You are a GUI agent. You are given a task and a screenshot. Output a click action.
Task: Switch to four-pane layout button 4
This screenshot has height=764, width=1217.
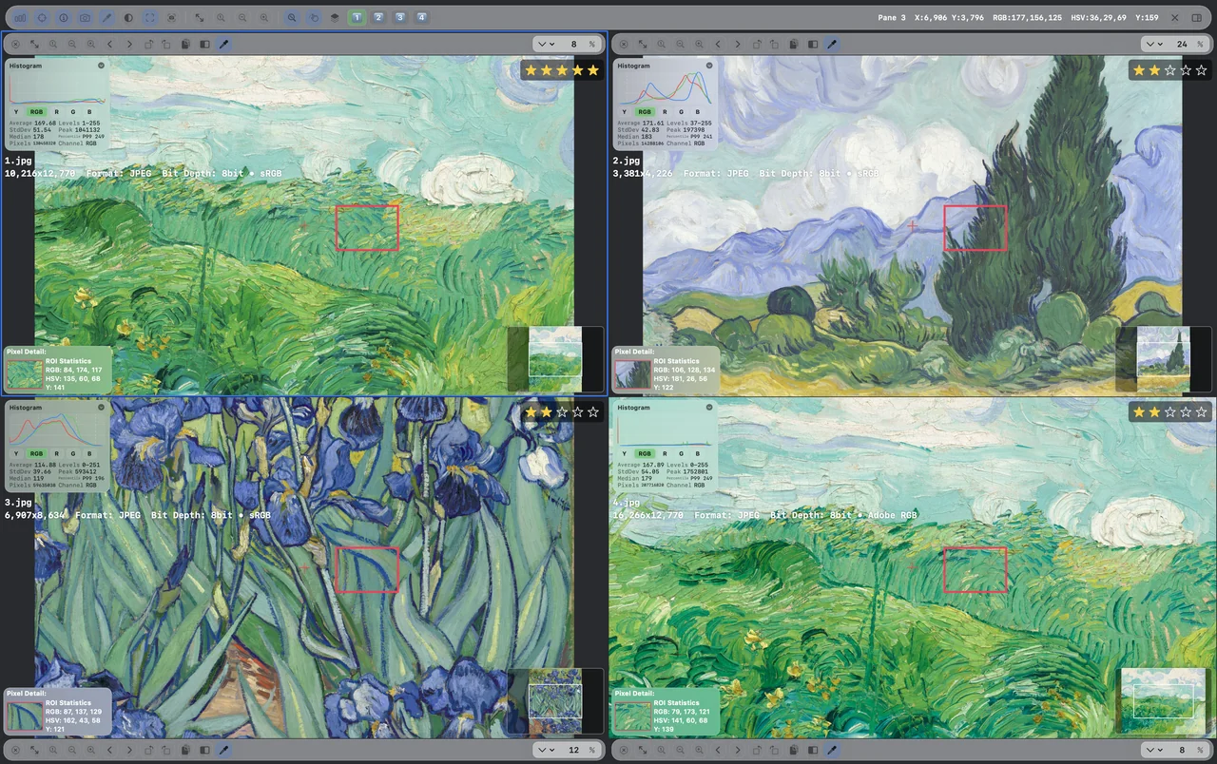421,17
